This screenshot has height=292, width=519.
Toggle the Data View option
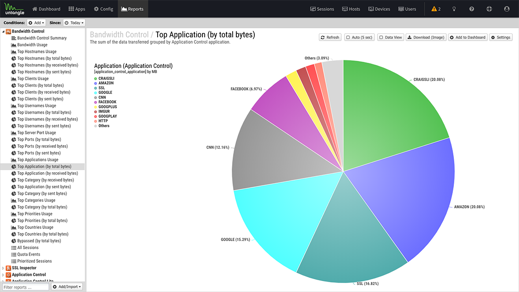391,37
